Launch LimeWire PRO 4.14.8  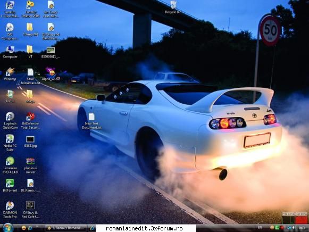point(10,165)
